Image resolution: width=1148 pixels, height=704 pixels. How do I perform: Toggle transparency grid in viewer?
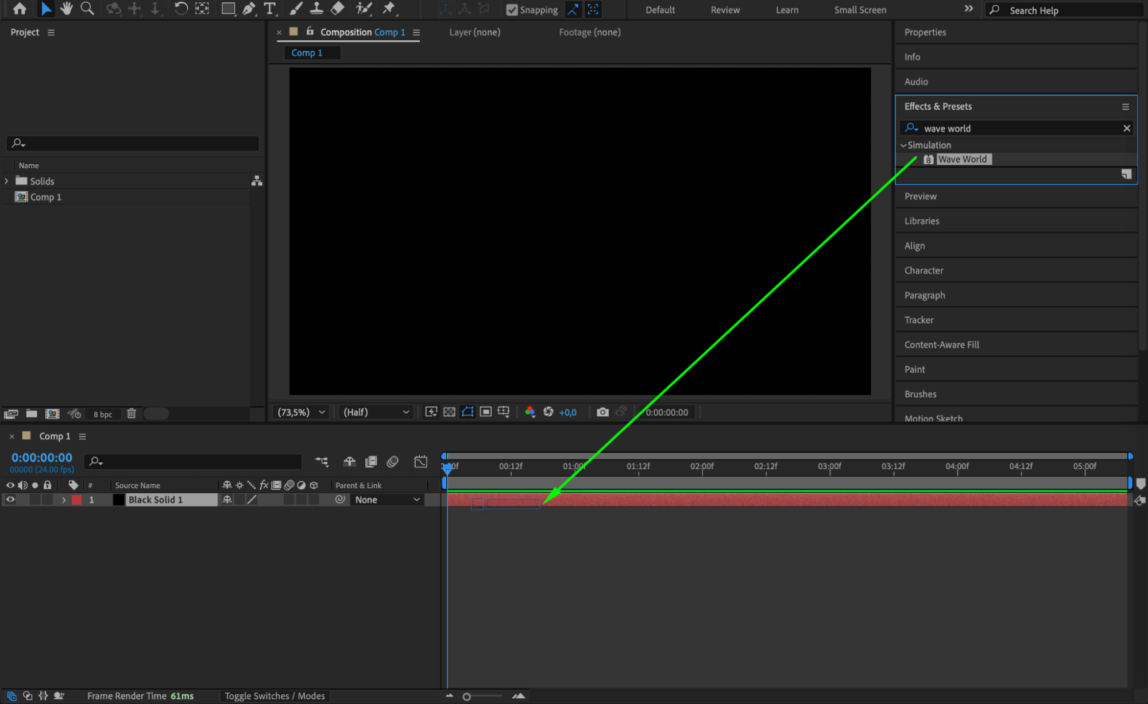[x=449, y=412]
